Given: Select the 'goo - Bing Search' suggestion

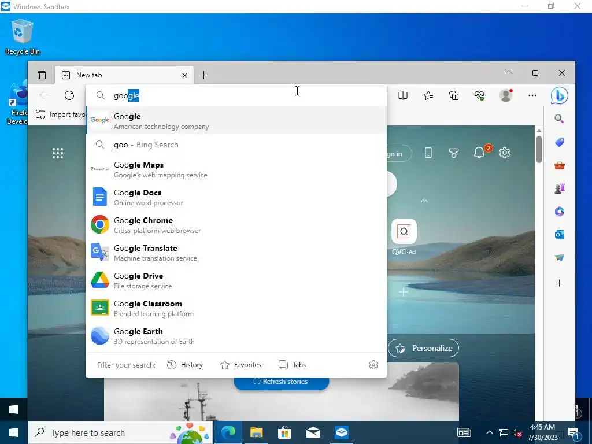Looking at the screenshot, I should coord(236,145).
